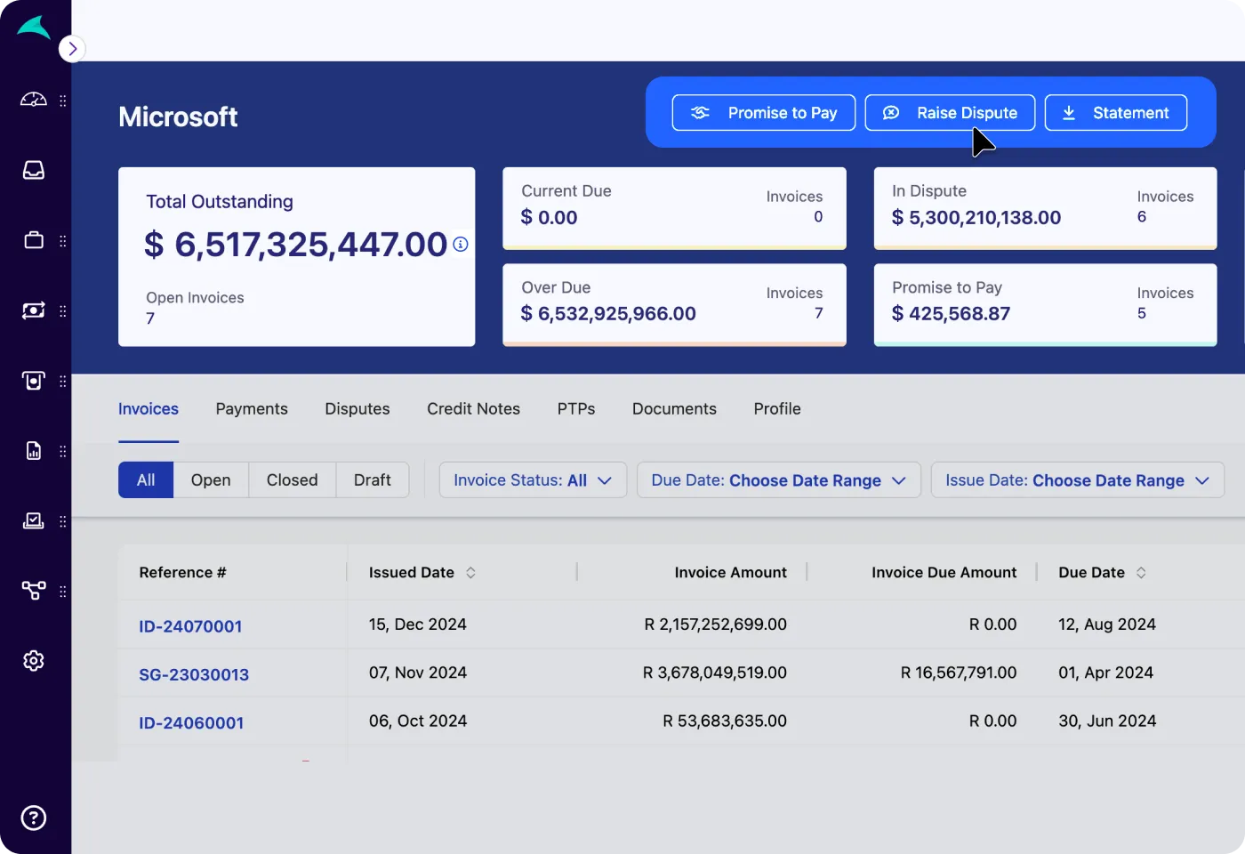Click drag dots beside the report icon
Screen dimensions: 1245x854
(x=63, y=452)
